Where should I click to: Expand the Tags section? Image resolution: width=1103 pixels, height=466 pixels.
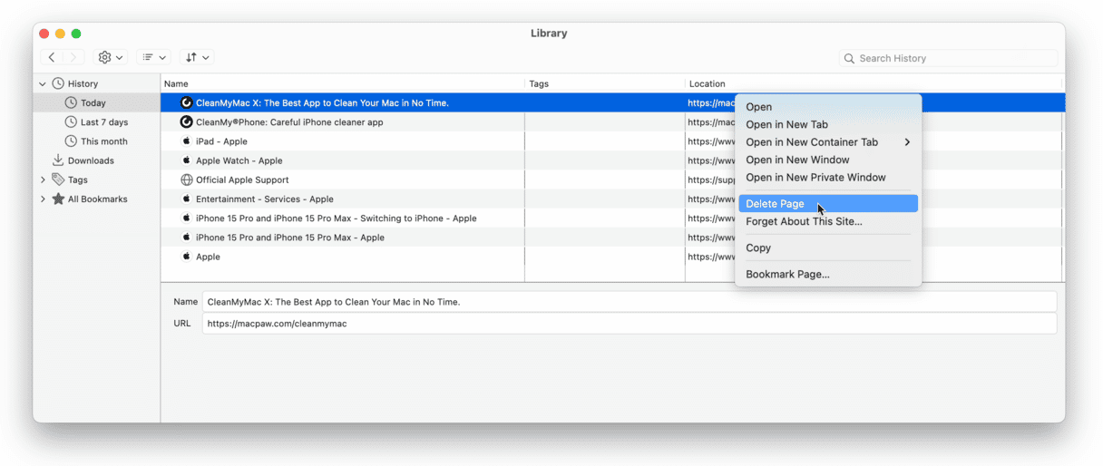point(42,180)
